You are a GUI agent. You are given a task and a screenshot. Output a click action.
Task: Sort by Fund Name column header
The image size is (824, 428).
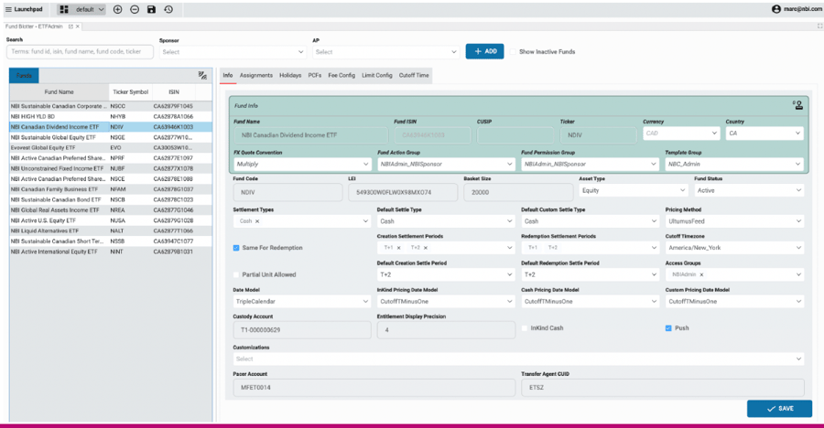(59, 91)
